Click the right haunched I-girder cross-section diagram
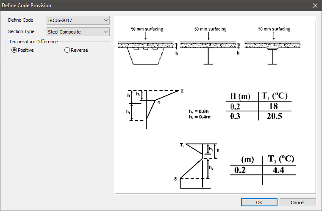 pyautogui.click(x=272, y=53)
